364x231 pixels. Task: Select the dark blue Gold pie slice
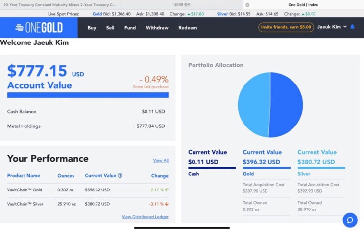click(287, 105)
